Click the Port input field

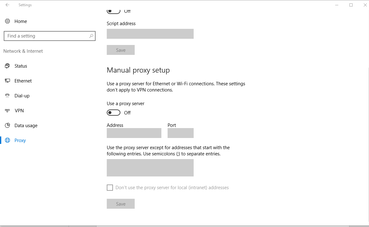point(181,133)
